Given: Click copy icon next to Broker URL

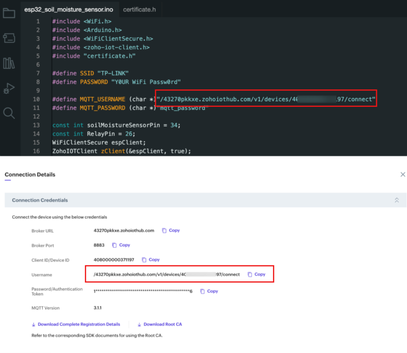Looking at the screenshot, I should (164, 231).
